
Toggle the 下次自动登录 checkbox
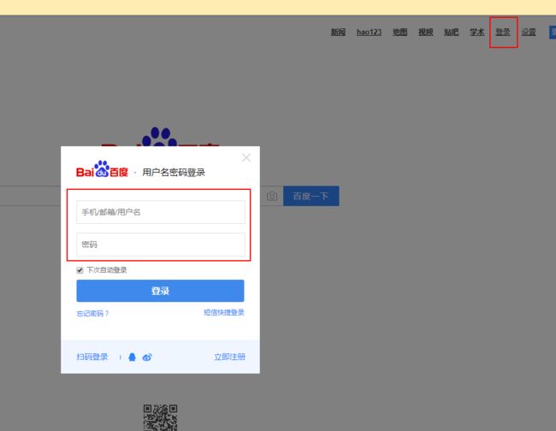tap(80, 270)
